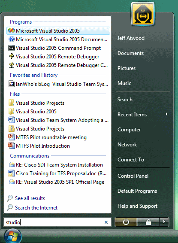Click the mail icon for SP1 Official Page
The width and height of the screenshot is (178, 243).
click(12, 182)
